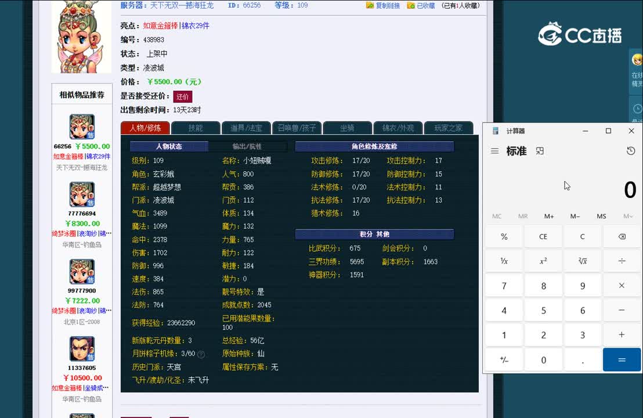Select the 人物状态 sub-tab
The image size is (643, 418).
pos(169,146)
